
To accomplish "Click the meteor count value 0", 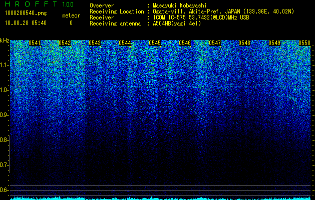I will coord(71,23).
